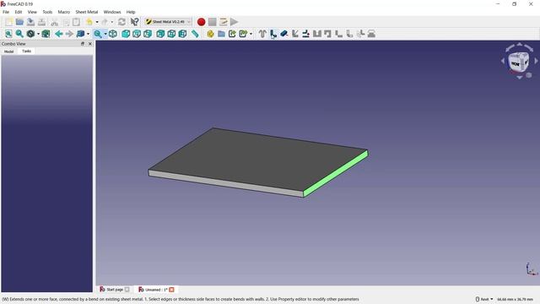Switch to the Start page document tab

point(115,290)
